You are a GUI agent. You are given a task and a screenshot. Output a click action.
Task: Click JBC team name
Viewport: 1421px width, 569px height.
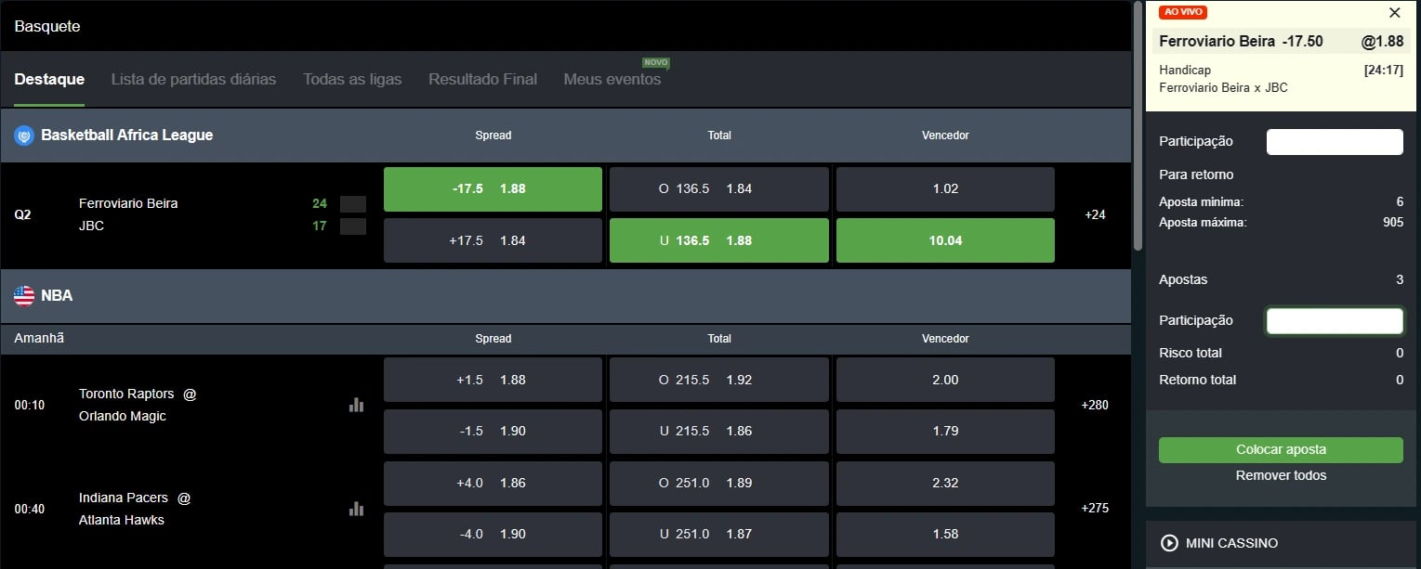91,226
